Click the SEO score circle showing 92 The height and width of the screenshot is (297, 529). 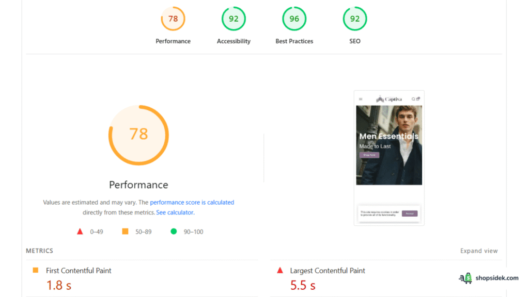click(354, 19)
